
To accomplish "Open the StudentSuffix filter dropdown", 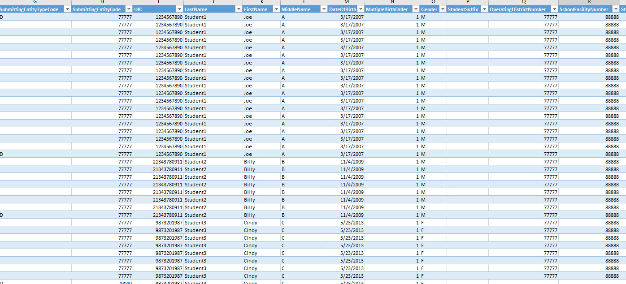I will 484,9.
